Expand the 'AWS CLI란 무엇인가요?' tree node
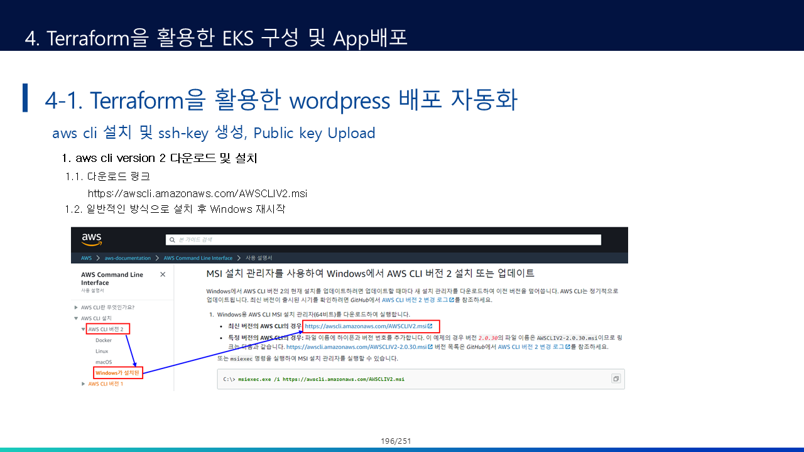The width and height of the screenshot is (804, 452). point(76,308)
